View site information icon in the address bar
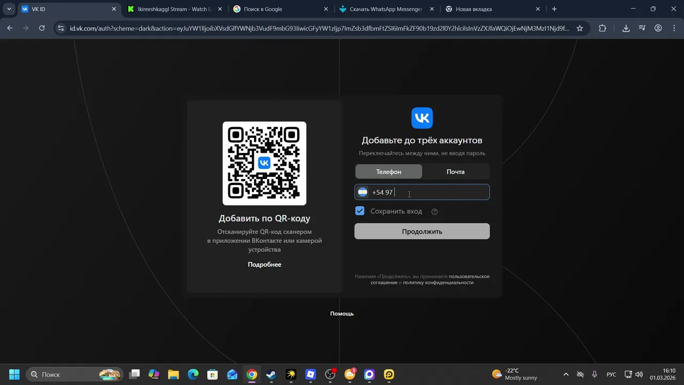The width and height of the screenshot is (684, 385). click(61, 28)
